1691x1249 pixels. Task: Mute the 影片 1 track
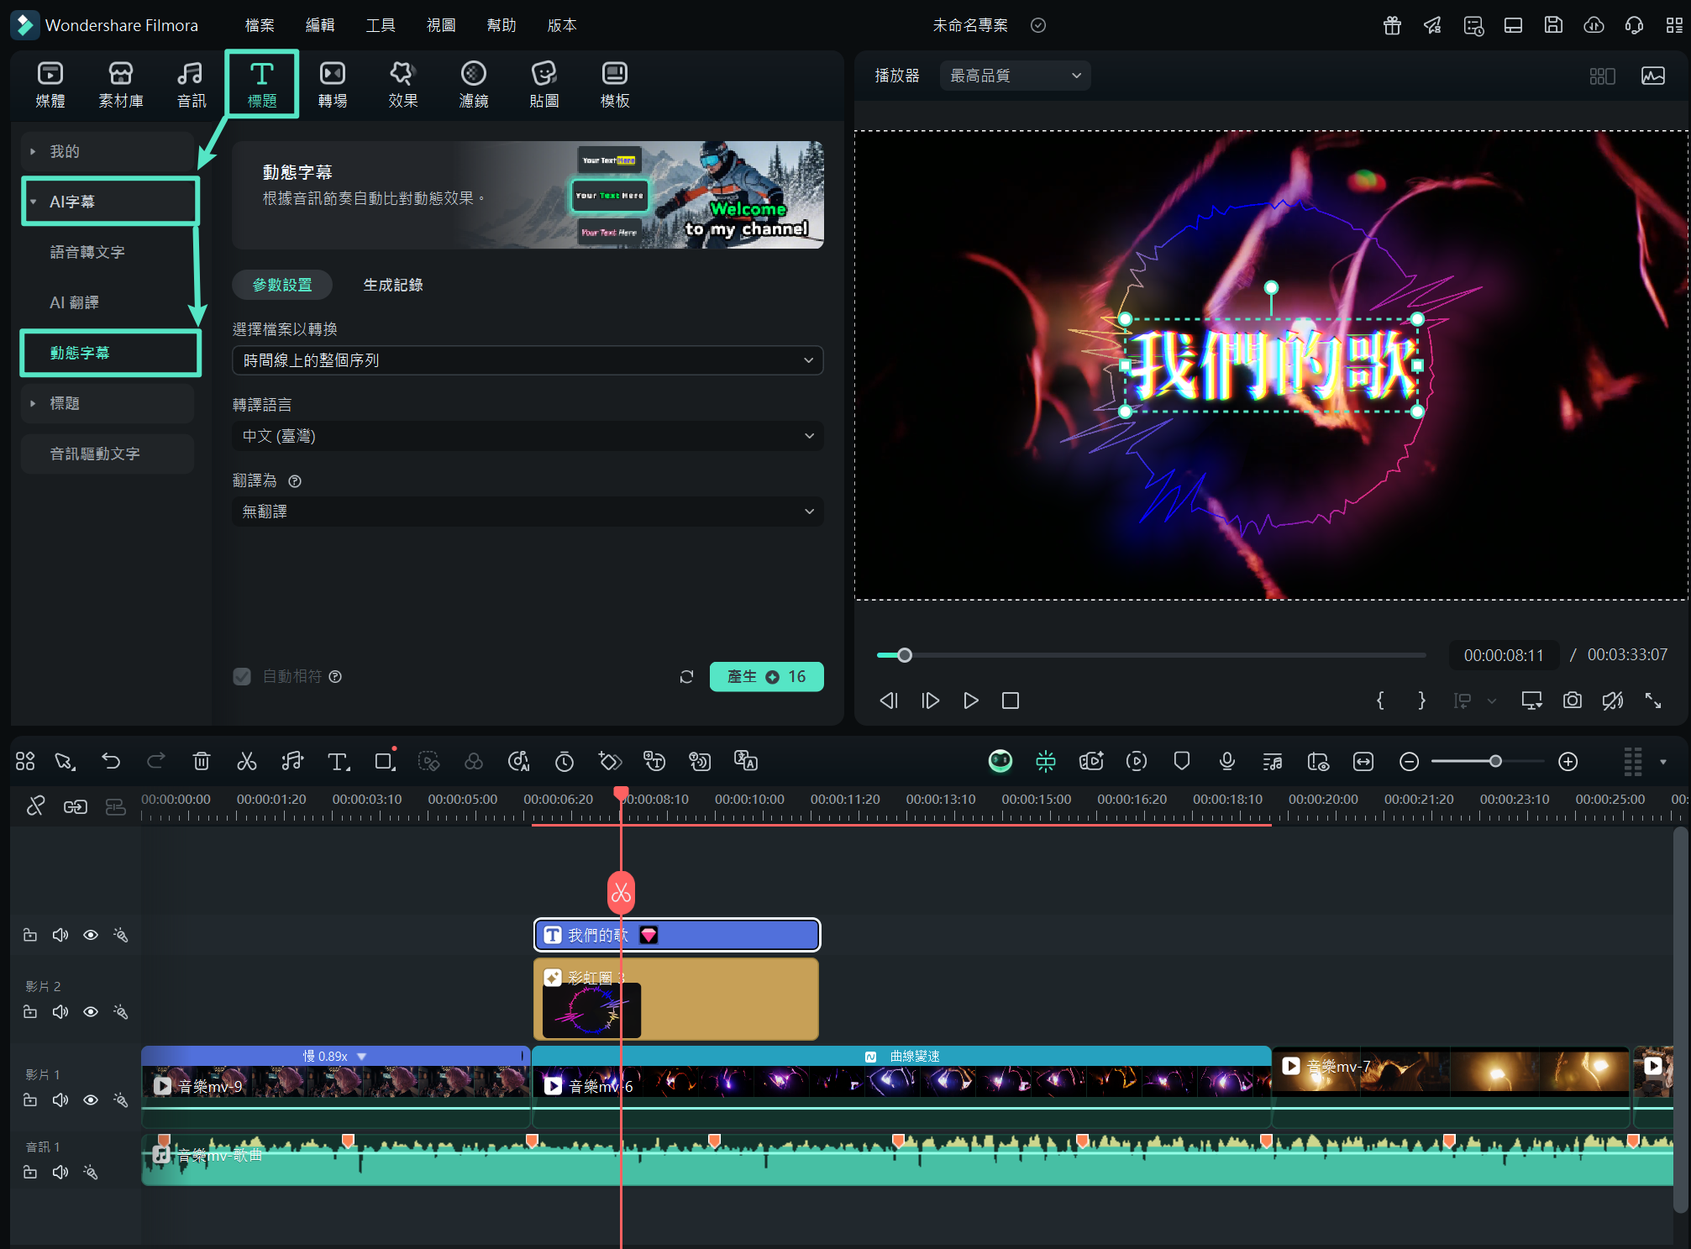pyautogui.click(x=60, y=1099)
